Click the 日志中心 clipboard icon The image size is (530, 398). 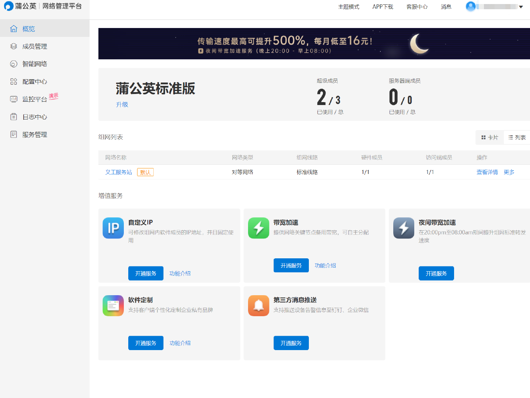[x=14, y=117]
